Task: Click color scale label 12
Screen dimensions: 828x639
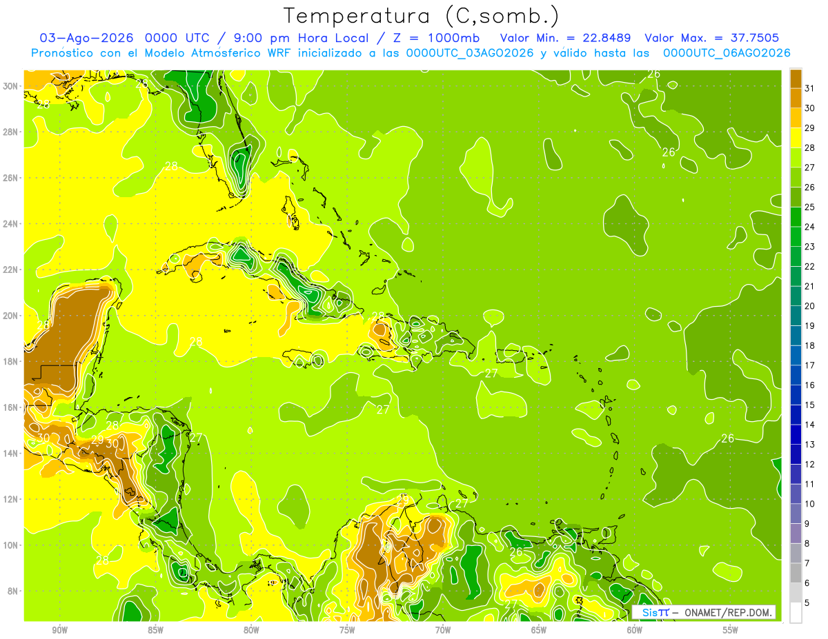Action: pos(809,465)
